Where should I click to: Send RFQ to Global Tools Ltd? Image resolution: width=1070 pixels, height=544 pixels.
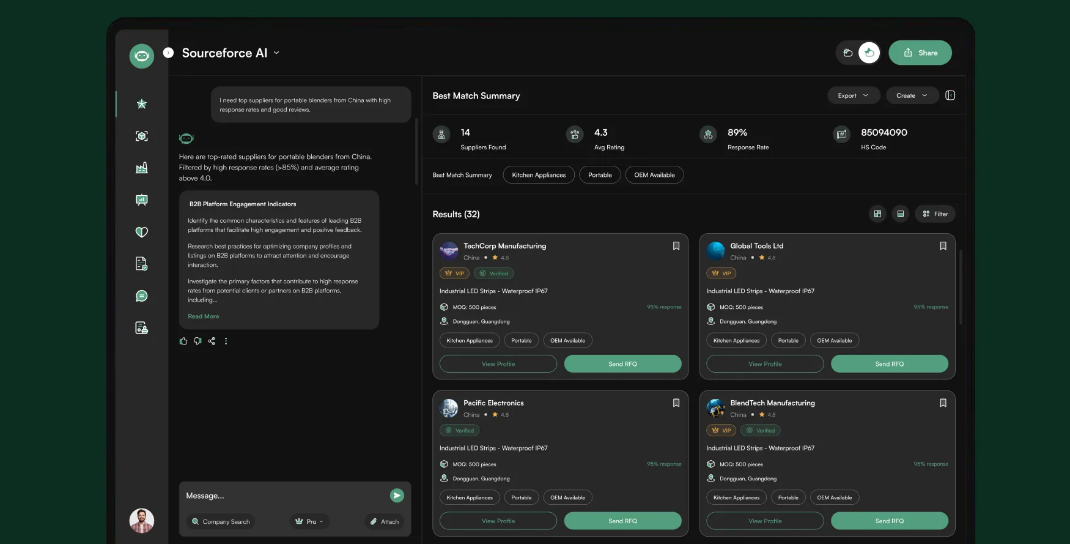890,363
